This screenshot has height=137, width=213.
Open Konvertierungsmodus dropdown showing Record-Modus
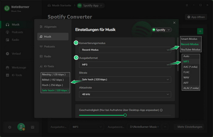pos(125,50)
